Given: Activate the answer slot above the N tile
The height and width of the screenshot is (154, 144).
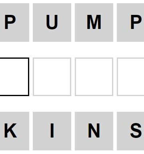Looking at the screenshot, I should pos(94,77).
